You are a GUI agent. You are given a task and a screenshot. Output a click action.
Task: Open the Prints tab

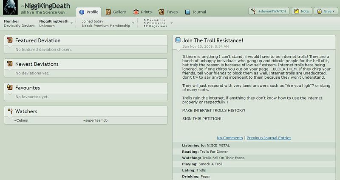142,11
